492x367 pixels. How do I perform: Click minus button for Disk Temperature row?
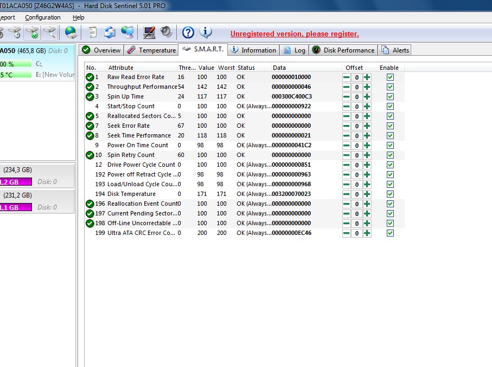pyautogui.click(x=347, y=194)
